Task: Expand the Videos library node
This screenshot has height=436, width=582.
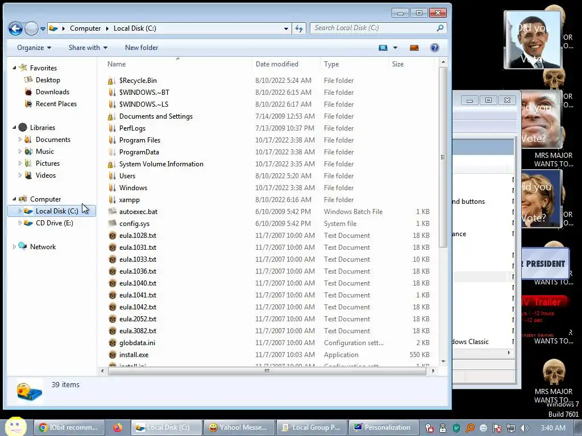Action: coord(20,175)
